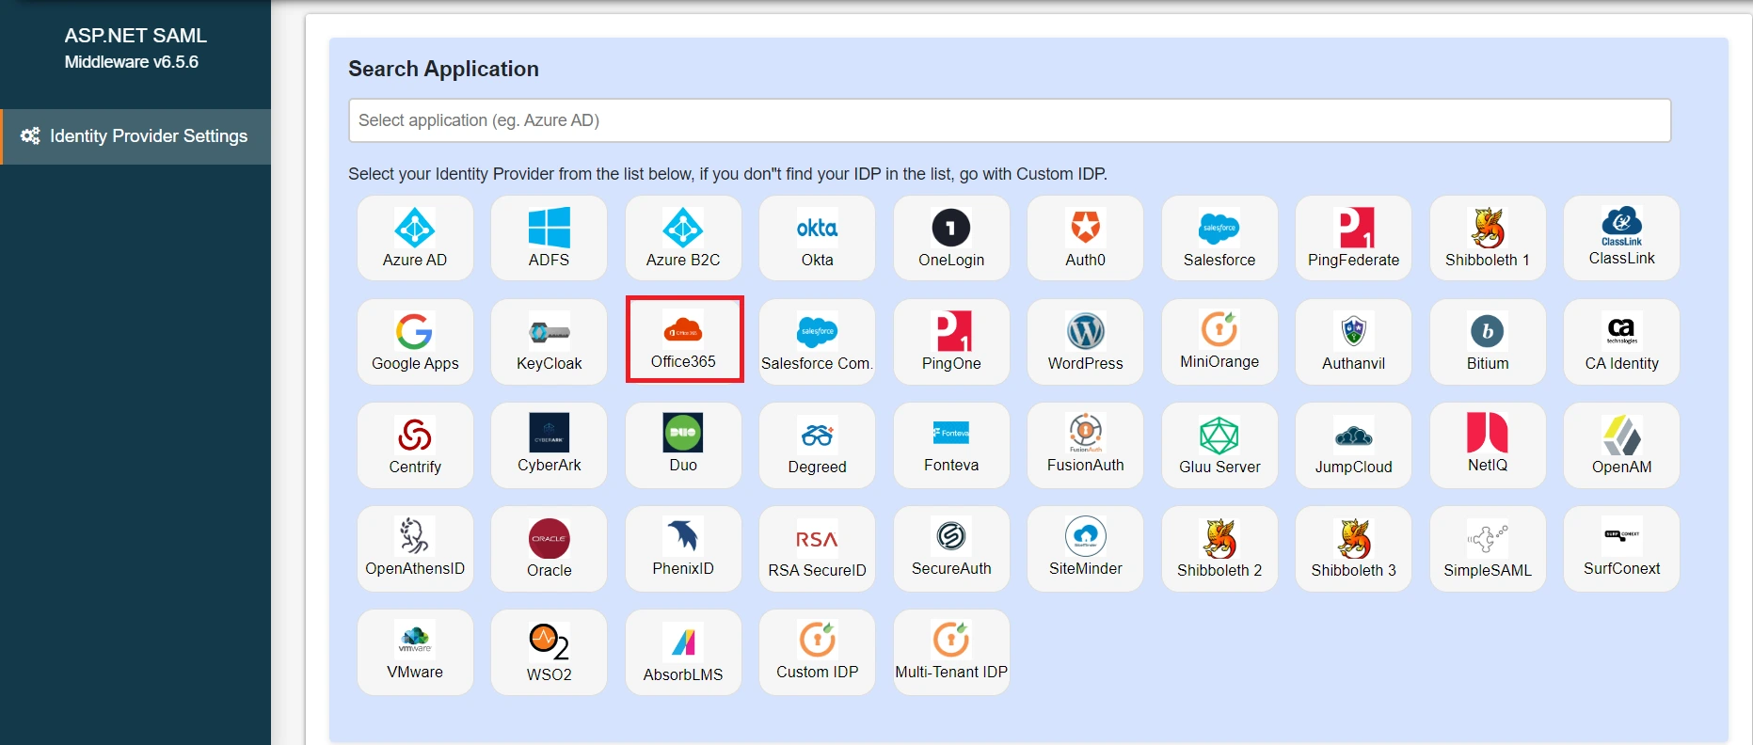Select the PingFederate tile
The width and height of the screenshot is (1753, 745).
[1353, 238]
